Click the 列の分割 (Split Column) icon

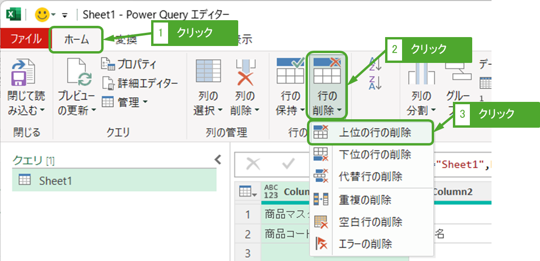click(420, 73)
